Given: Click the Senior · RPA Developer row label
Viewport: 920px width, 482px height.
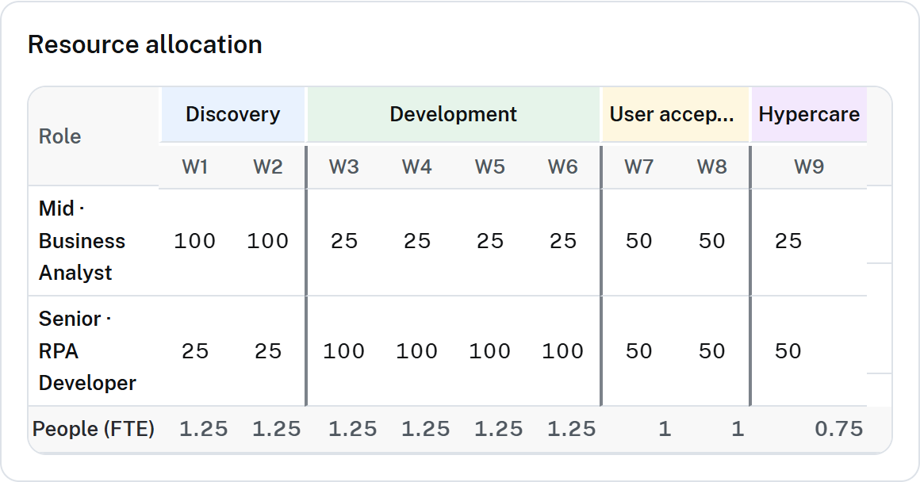Looking at the screenshot, I should 87,351.
